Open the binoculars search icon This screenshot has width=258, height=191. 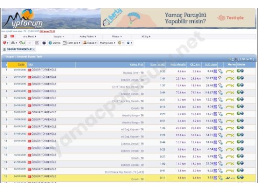coord(14,43)
